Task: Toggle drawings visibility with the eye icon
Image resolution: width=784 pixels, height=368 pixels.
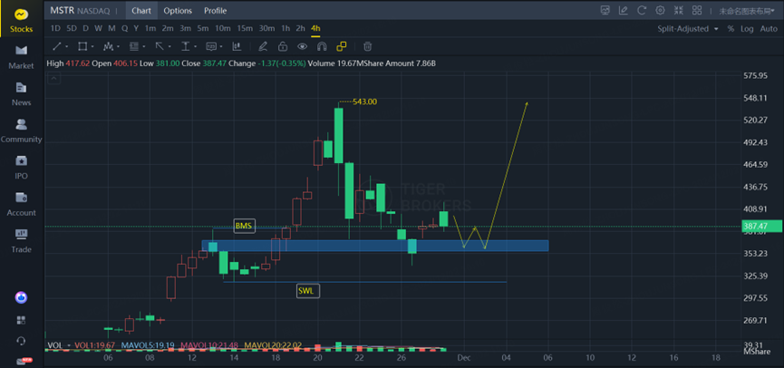Action: click(302, 46)
